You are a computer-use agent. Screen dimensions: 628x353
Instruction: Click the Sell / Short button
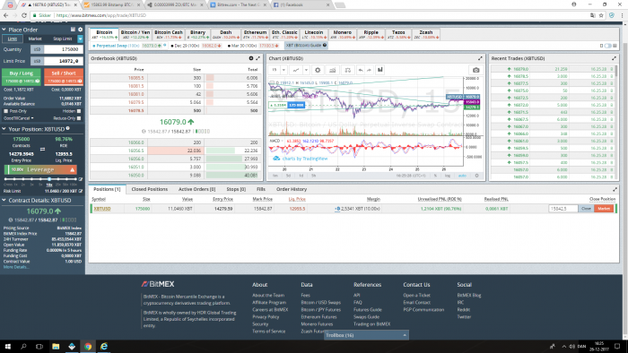[x=64, y=77]
